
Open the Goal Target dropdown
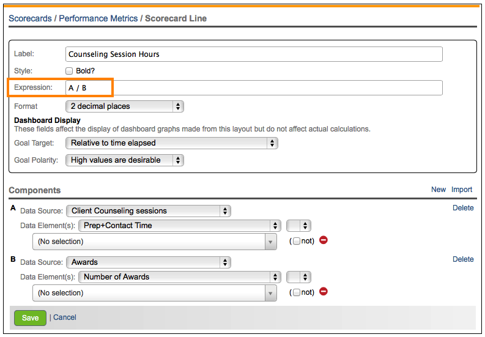[171, 143]
